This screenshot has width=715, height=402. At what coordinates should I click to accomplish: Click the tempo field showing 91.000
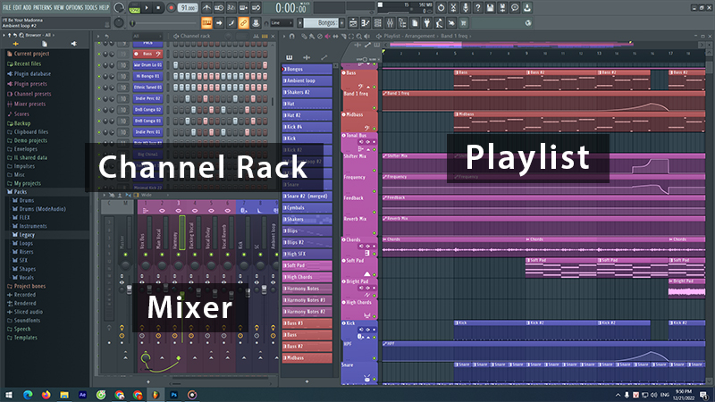[x=188, y=8]
